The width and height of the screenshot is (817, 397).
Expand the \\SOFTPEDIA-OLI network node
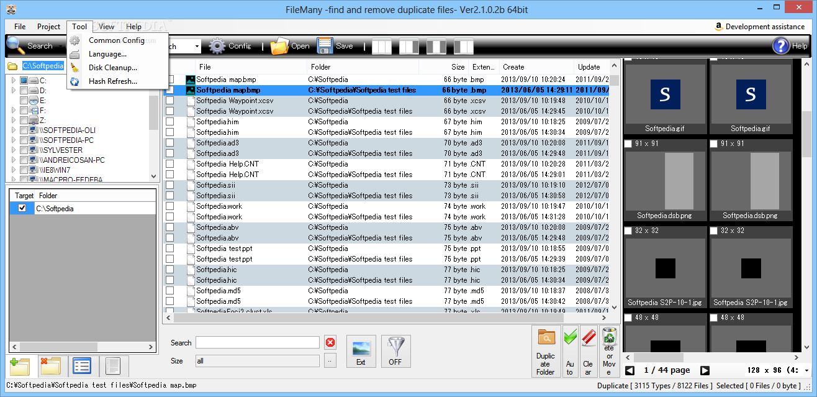14,130
